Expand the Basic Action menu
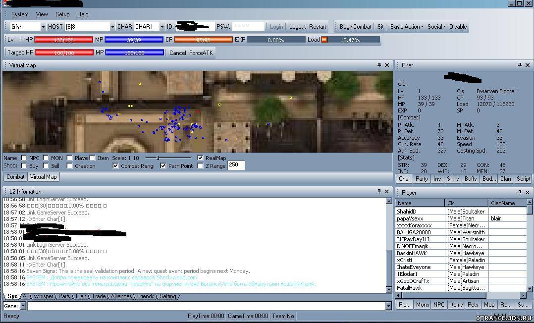The height and width of the screenshot is (323, 534). [x=407, y=27]
